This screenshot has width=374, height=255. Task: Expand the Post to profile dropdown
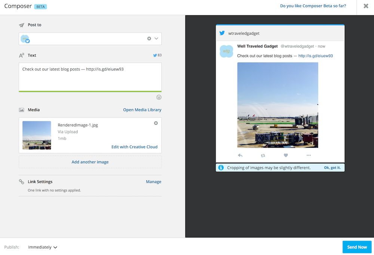[156, 38]
